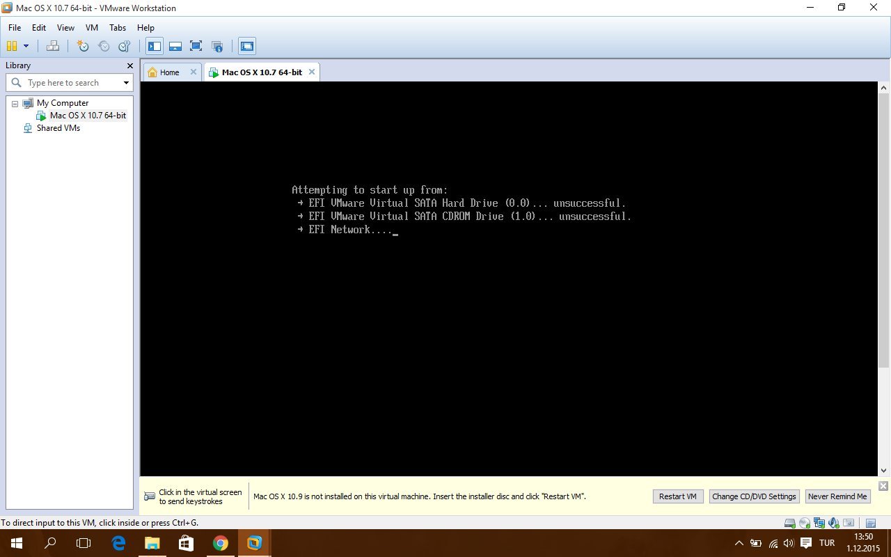Click the console scroll down arrow
The height and width of the screenshot is (557, 891).
(x=884, y=470)
